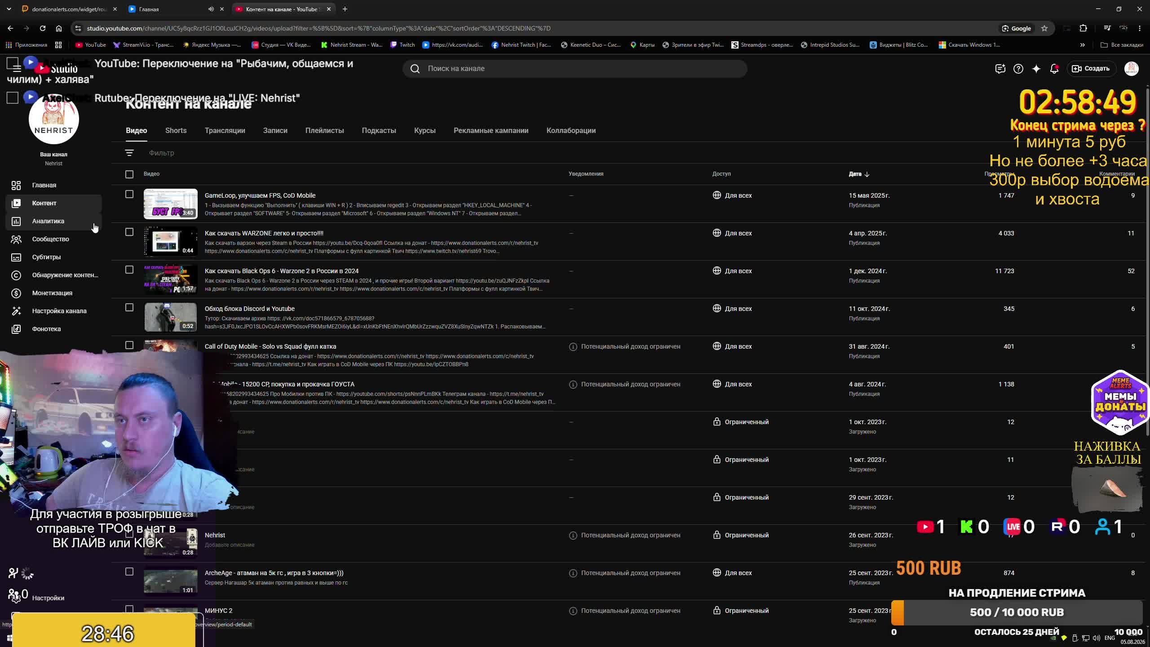
Task: Select the Как скачать WARZONE video checkbox
Action: coord(129,232)
